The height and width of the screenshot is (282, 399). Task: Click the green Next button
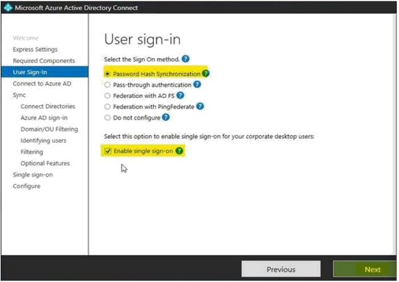[x=365, y=269]
